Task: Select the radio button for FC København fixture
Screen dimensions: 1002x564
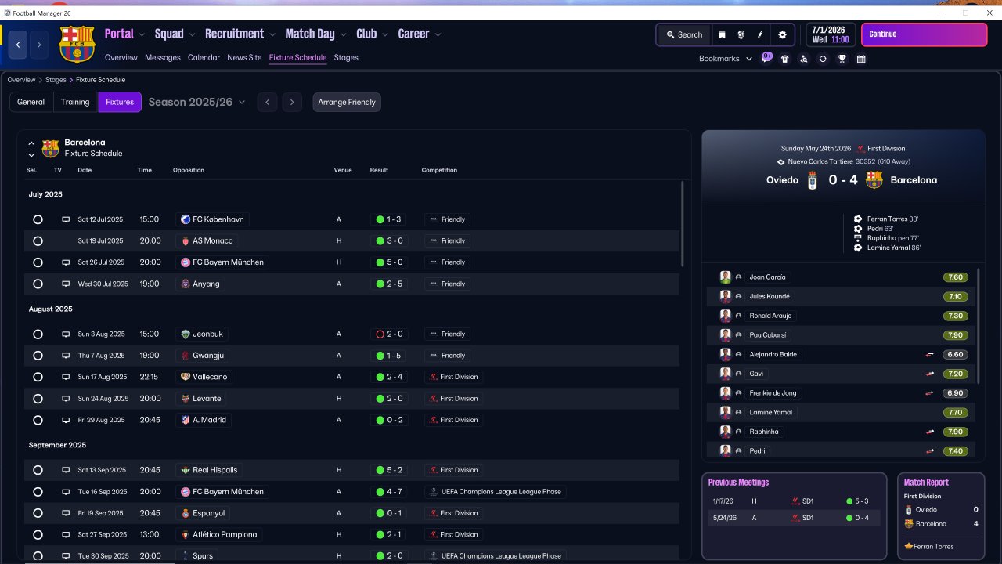Action: click(38, 219)
